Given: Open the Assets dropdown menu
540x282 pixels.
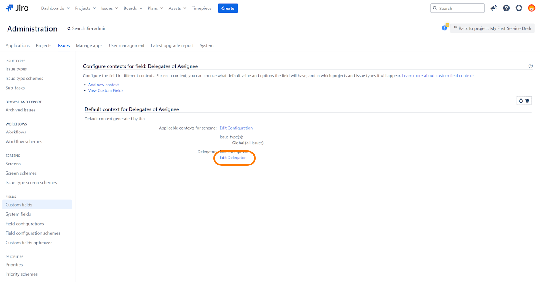Looking at the screenshot, I should coord(177,8).
